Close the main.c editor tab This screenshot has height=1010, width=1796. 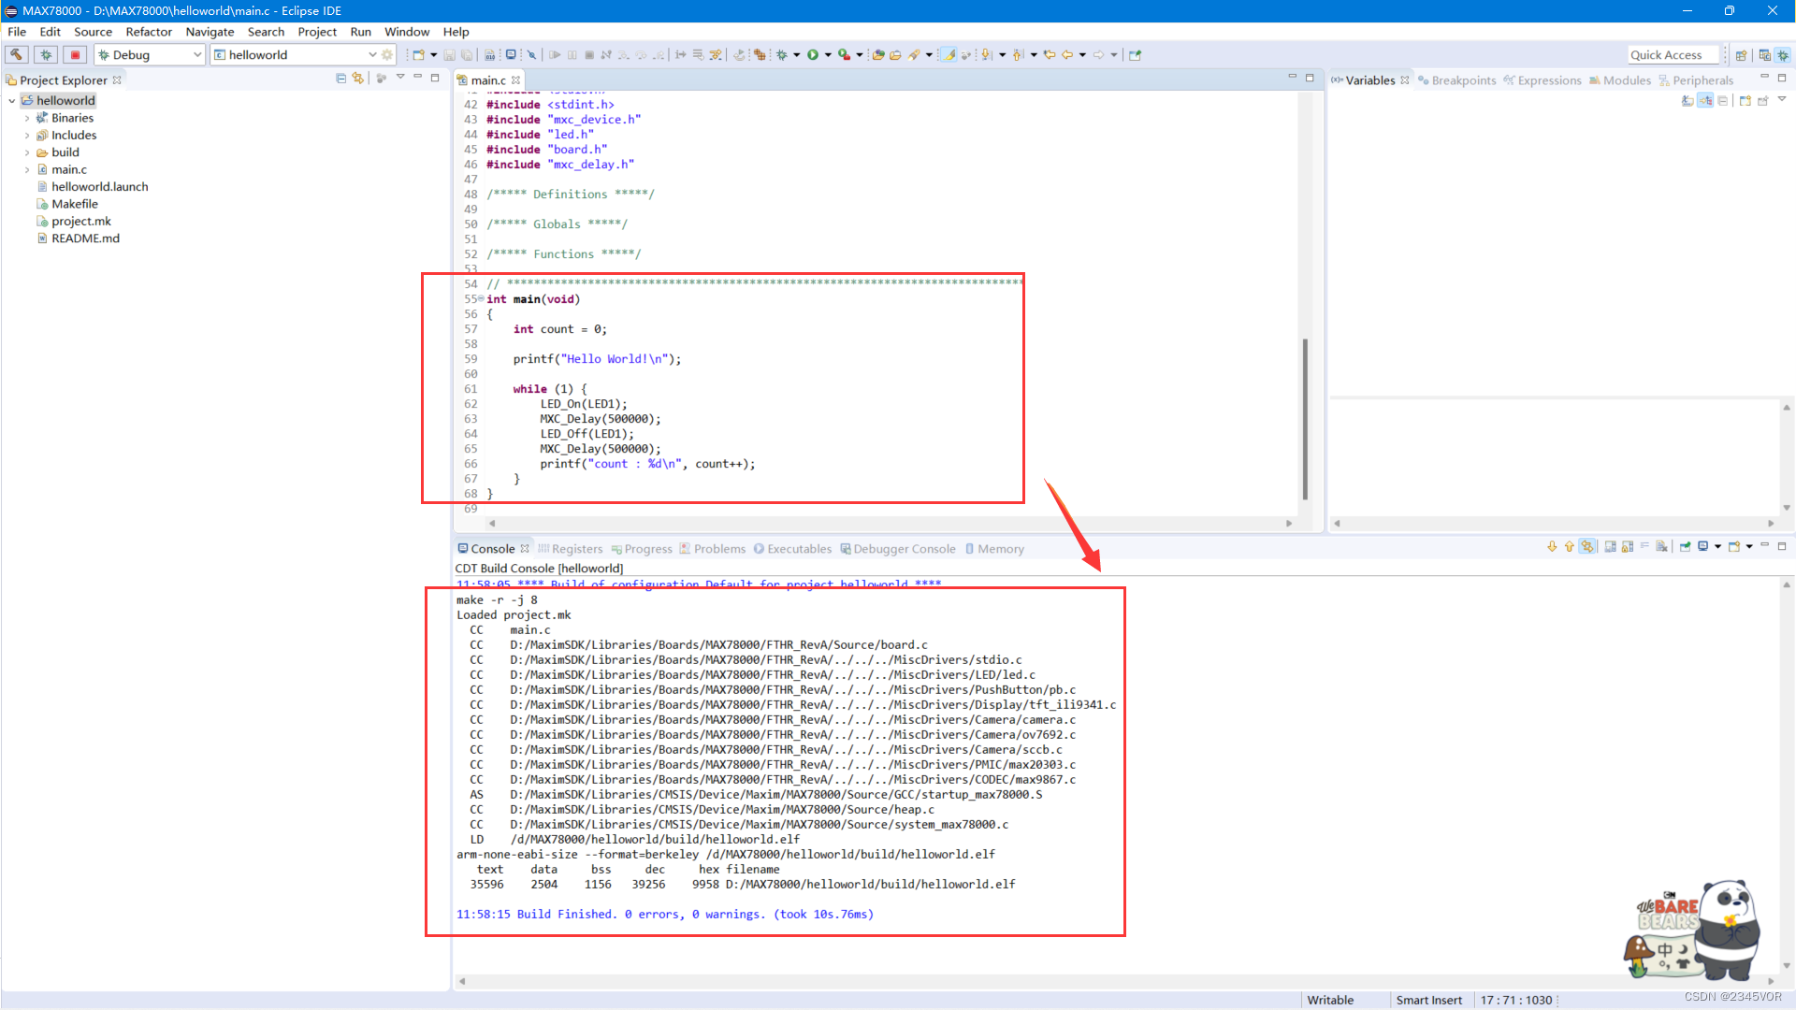point(515,80)
